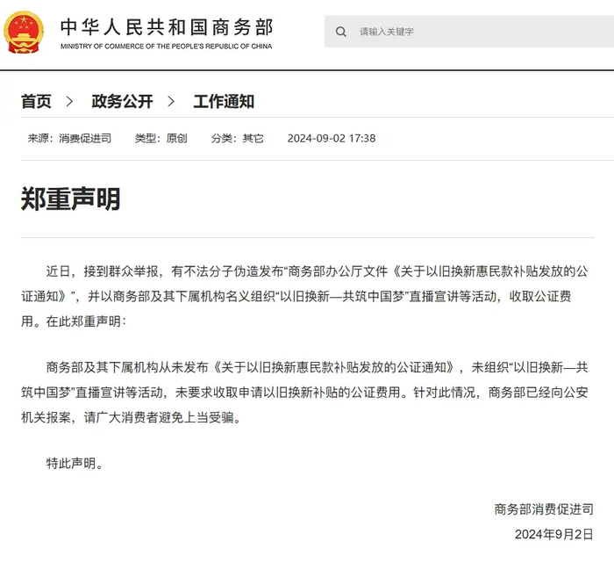614x563 pixels.
Task: Click the 类型 原创 label
Action: (161, 138)
